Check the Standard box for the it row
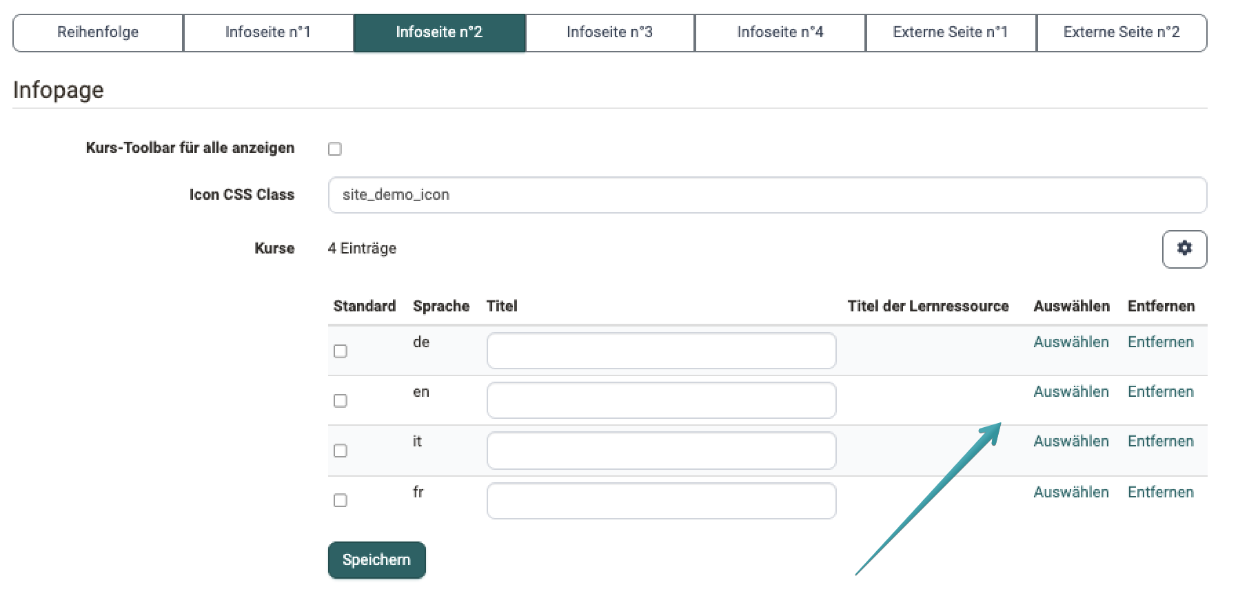This screenshot has width=1238, height=609. [341, 451]
